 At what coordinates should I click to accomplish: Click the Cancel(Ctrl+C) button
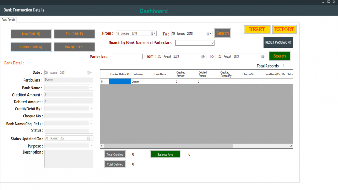point(31,47)
